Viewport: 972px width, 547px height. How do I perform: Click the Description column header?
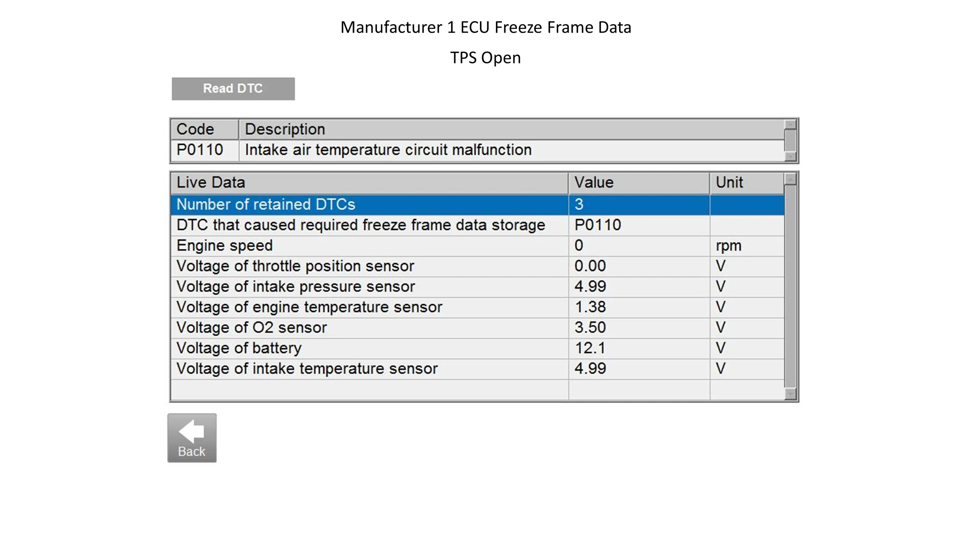tap(511, 130)
